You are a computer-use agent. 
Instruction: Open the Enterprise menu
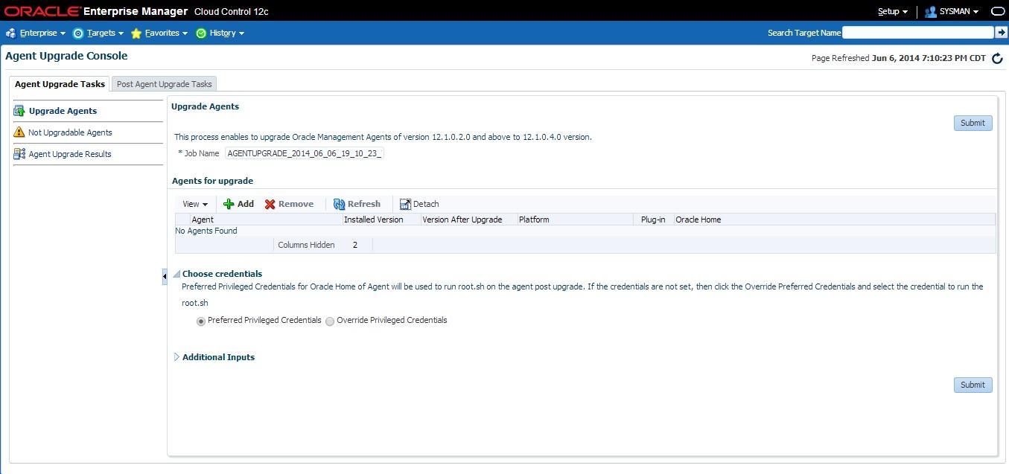click(x=42, y=33)
